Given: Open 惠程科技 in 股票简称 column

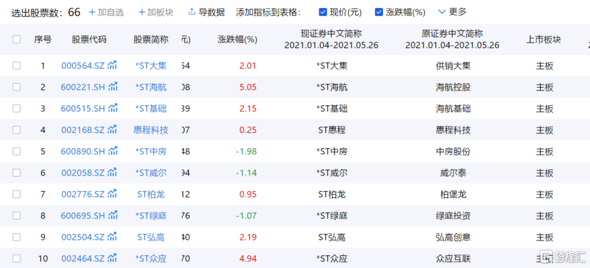Looking at the screenshot, I should click(151, 130).
